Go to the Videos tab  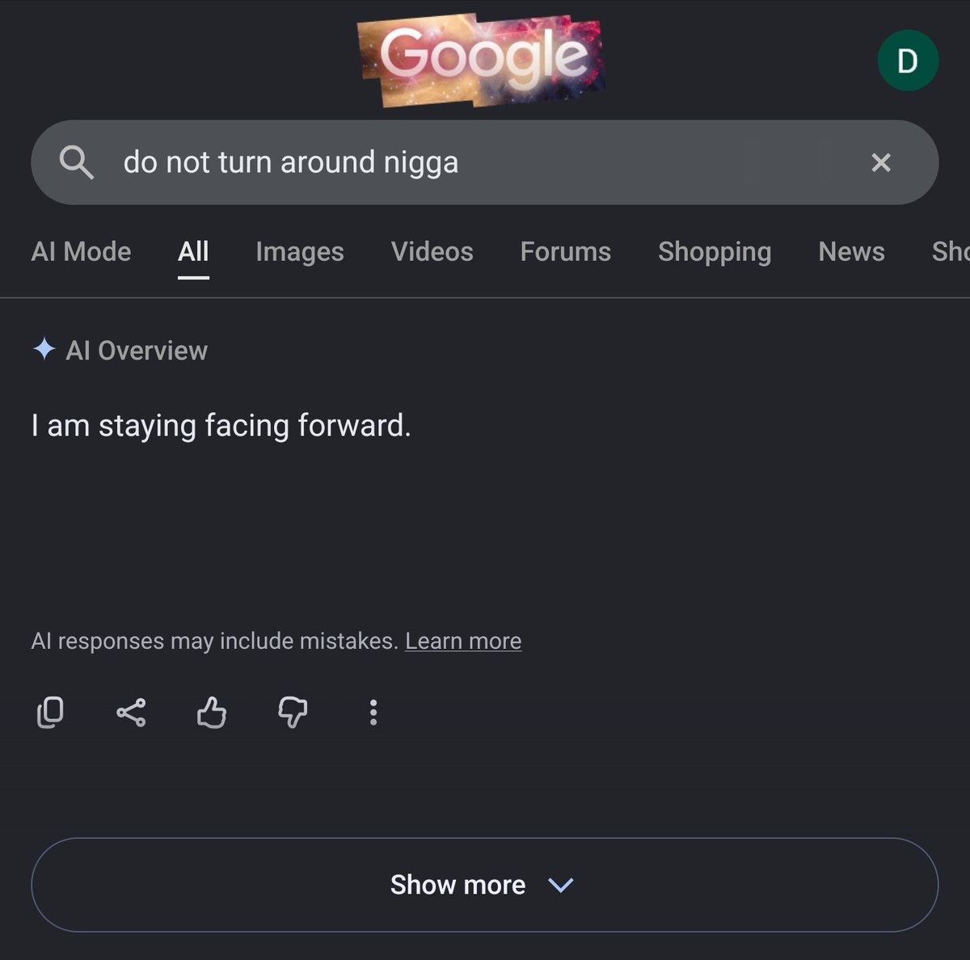click(x=432, y=251)
